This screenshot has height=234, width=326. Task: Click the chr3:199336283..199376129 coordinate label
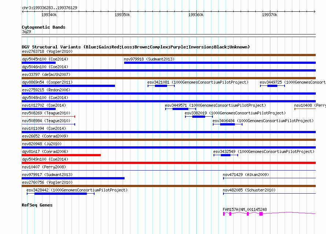(x=49, y=8)
